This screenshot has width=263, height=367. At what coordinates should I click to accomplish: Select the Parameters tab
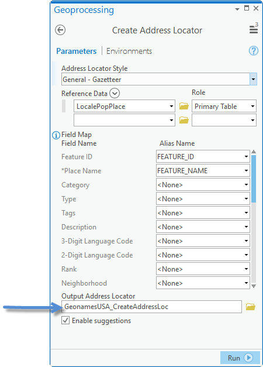pos(77,51)
